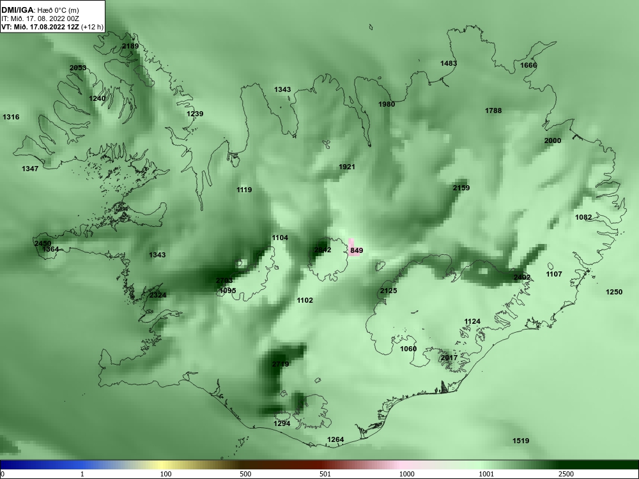The width and height of the screenshot is (639, 479).
Task: Select the 1124 value label
Action: (x=472, y=321)
